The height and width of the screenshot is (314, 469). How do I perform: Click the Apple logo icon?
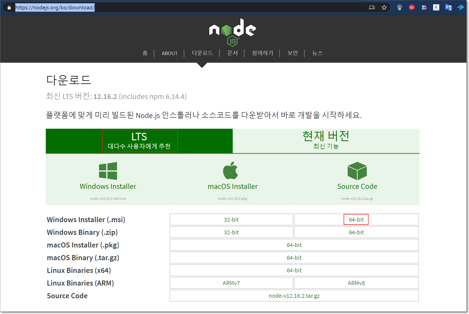click(x=230, y=170)
